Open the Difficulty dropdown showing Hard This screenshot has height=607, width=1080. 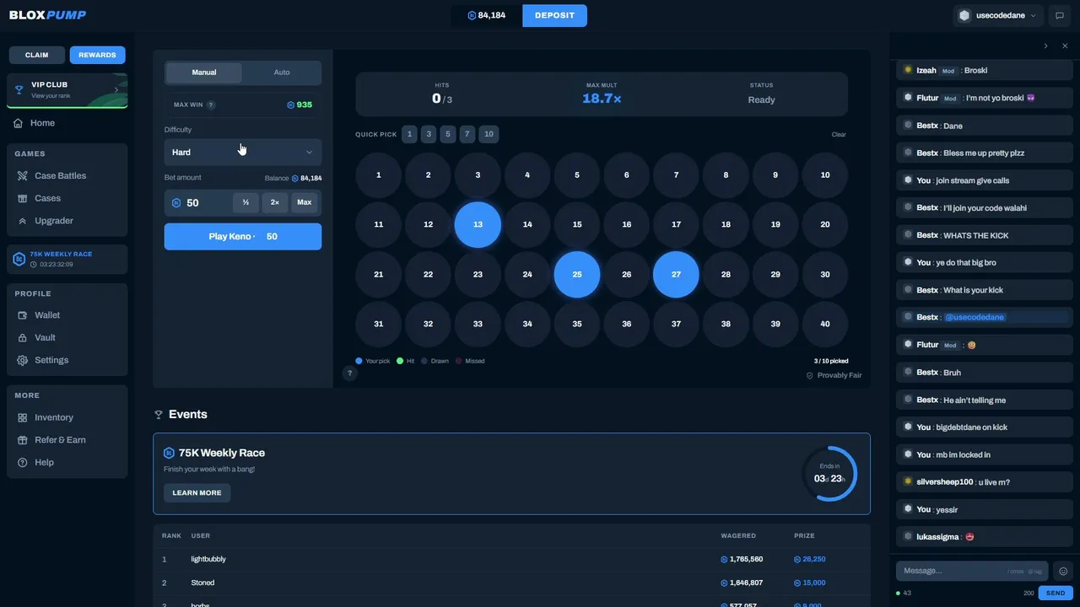[243, 153]
